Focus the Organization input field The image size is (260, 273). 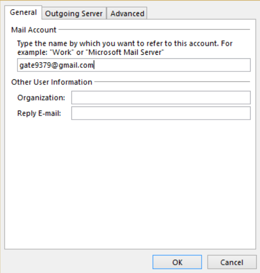[161, 97]
